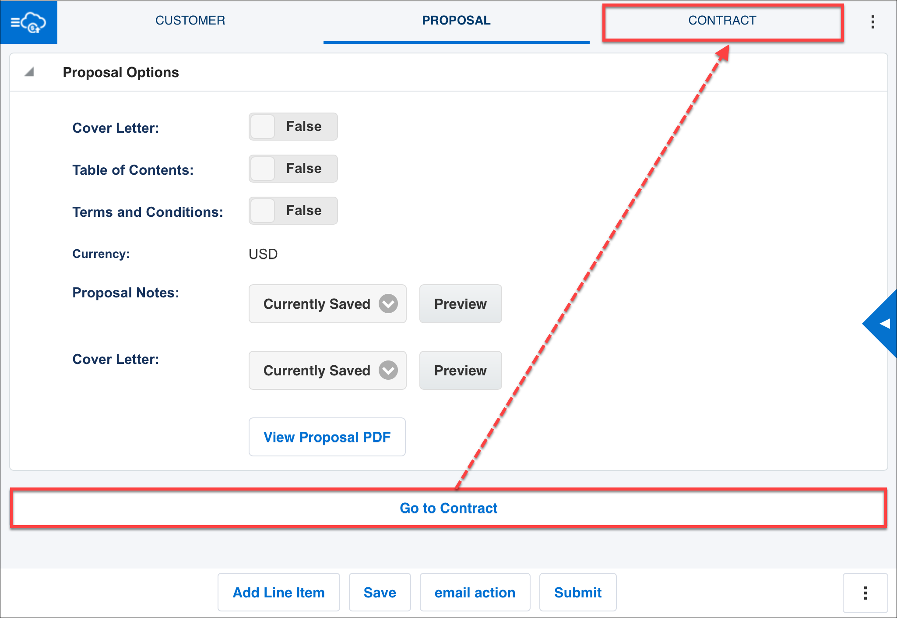Open the top-right overflow menu
The width and height of the screenshot is (897, 618).
[872, 22]
